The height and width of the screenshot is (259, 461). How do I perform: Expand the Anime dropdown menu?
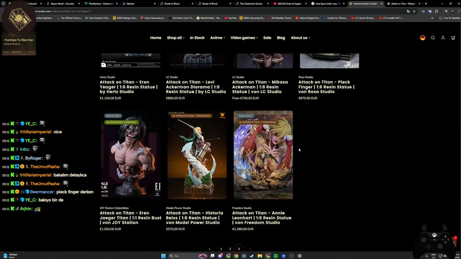pyautogui.click(x=218, y=38)
